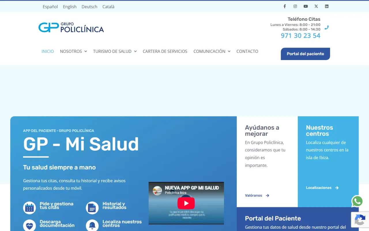
Task: Click the Ayúdanos a mejorar heading
Action: pos(262,131)
